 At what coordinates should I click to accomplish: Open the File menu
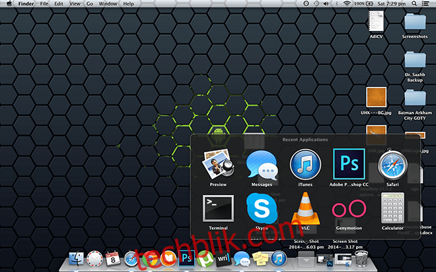pos(44,3)
